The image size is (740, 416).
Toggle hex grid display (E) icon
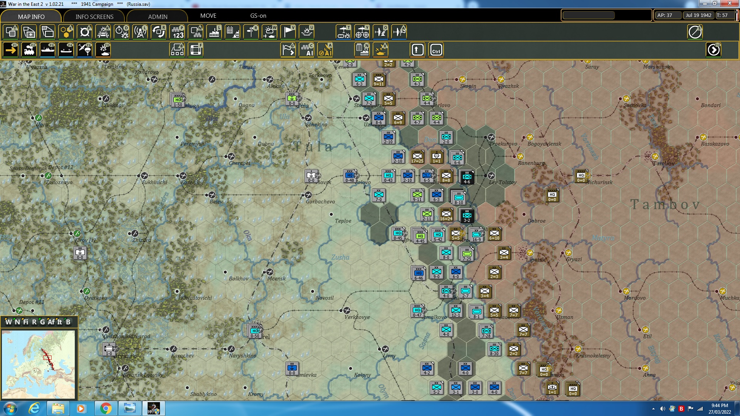(x=66, y=32)
